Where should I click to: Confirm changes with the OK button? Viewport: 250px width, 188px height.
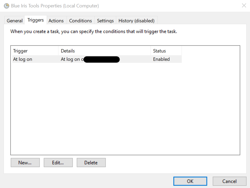[x=190, y=181]
